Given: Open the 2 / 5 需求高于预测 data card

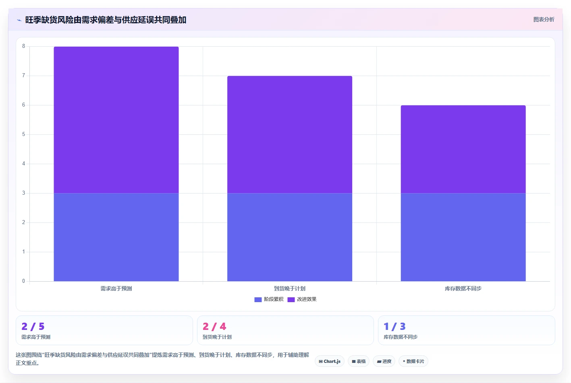Looking at the screenshot, I should [104, 330].
